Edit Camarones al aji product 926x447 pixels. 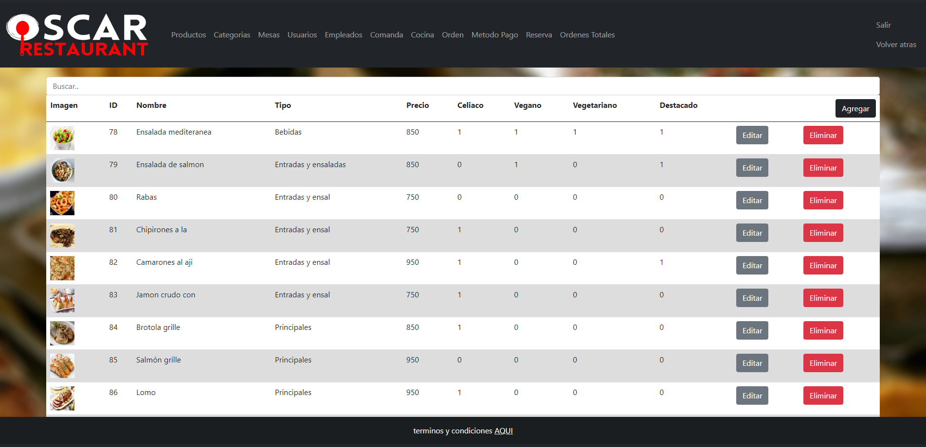[x=752, y=265]
